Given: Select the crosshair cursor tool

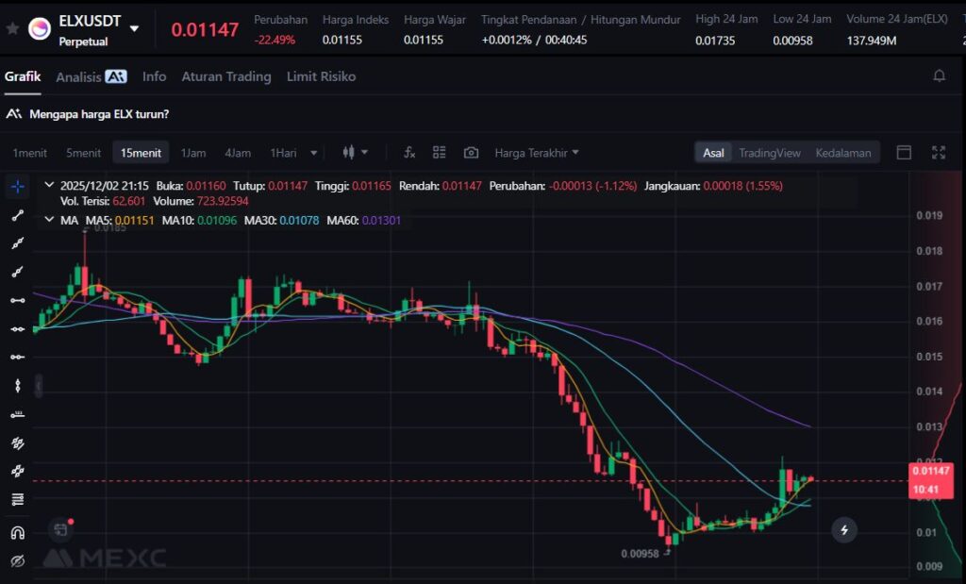Looking at the screenshot, I should pos(17,186).
